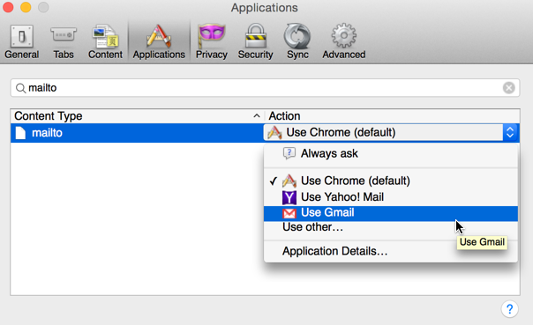Open the General preferences pane
533x325 pixels.
point(21,42)
